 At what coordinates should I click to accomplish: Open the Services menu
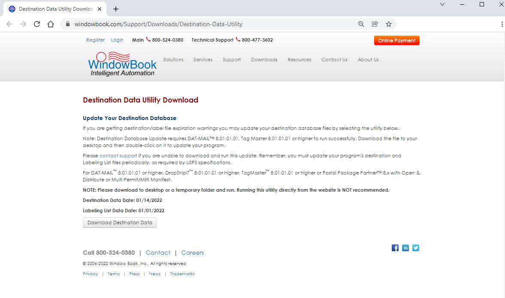(203, 60)
